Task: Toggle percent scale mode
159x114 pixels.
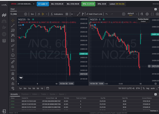Action: [x=144, y=88]
